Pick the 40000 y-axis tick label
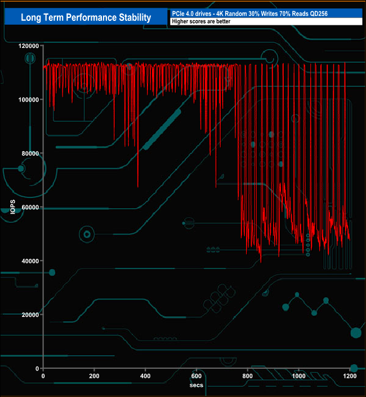Screen dimensions: 366x397 (28, 261)
